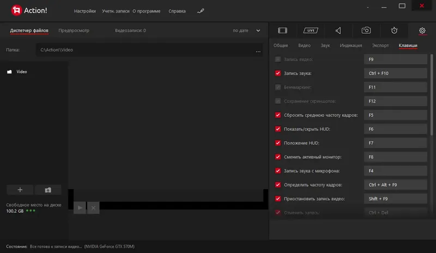Screen dimensions: 436x253
Task: Open the Справка menu
Action: (x=177, y=11)
